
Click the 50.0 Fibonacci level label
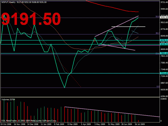[158, 16]
